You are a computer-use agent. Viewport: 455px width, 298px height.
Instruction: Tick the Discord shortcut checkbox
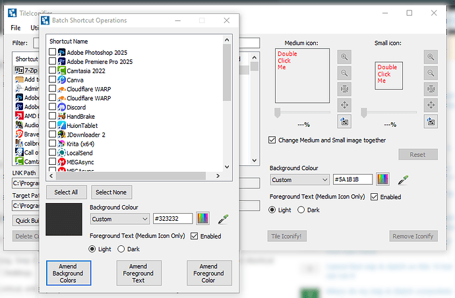(52, 107)
